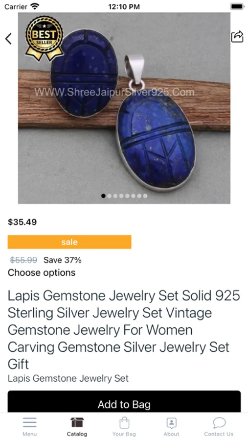This screenshot has height=441, width=248.
Task: Tap the orange sale banner
Action: tap(69, 242)
